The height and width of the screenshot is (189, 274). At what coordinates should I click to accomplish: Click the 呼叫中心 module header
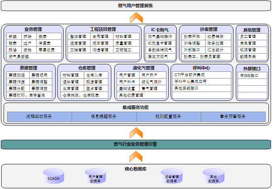pos(202,68)
